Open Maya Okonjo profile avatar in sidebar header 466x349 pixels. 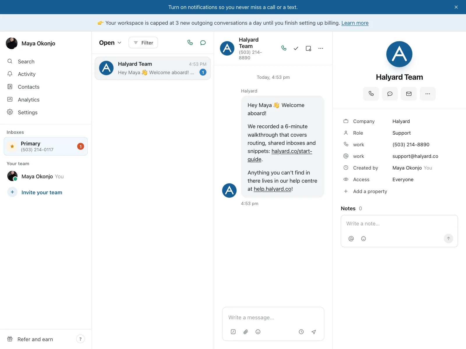[12, 43]
